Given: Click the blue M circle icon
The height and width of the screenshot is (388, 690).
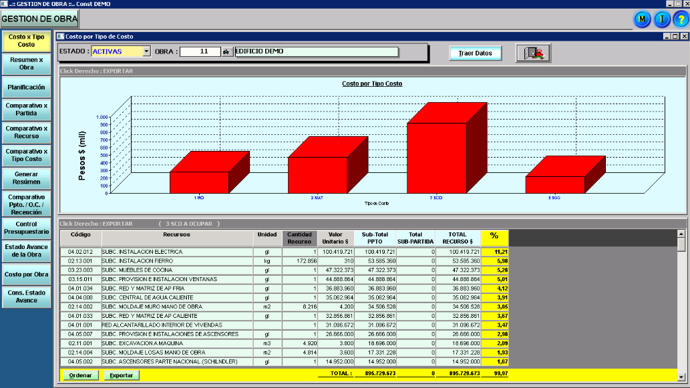Looking at the screenshot, I should (x=642, y=19).
